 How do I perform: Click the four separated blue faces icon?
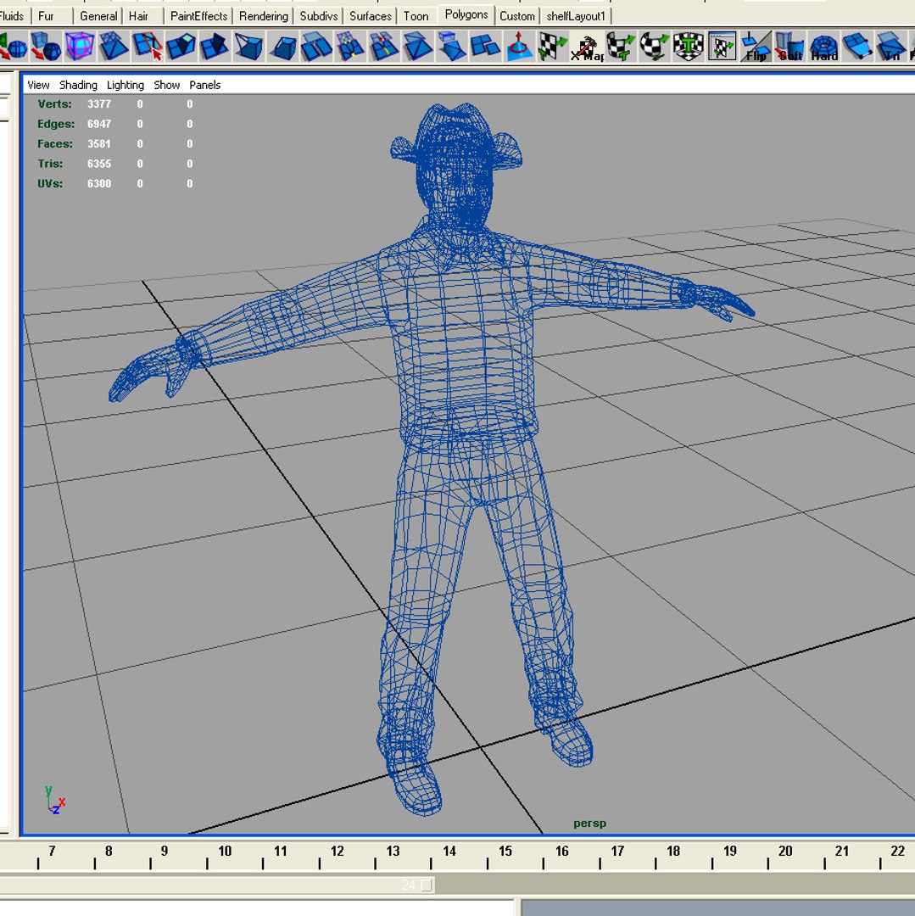coord(485,47)
